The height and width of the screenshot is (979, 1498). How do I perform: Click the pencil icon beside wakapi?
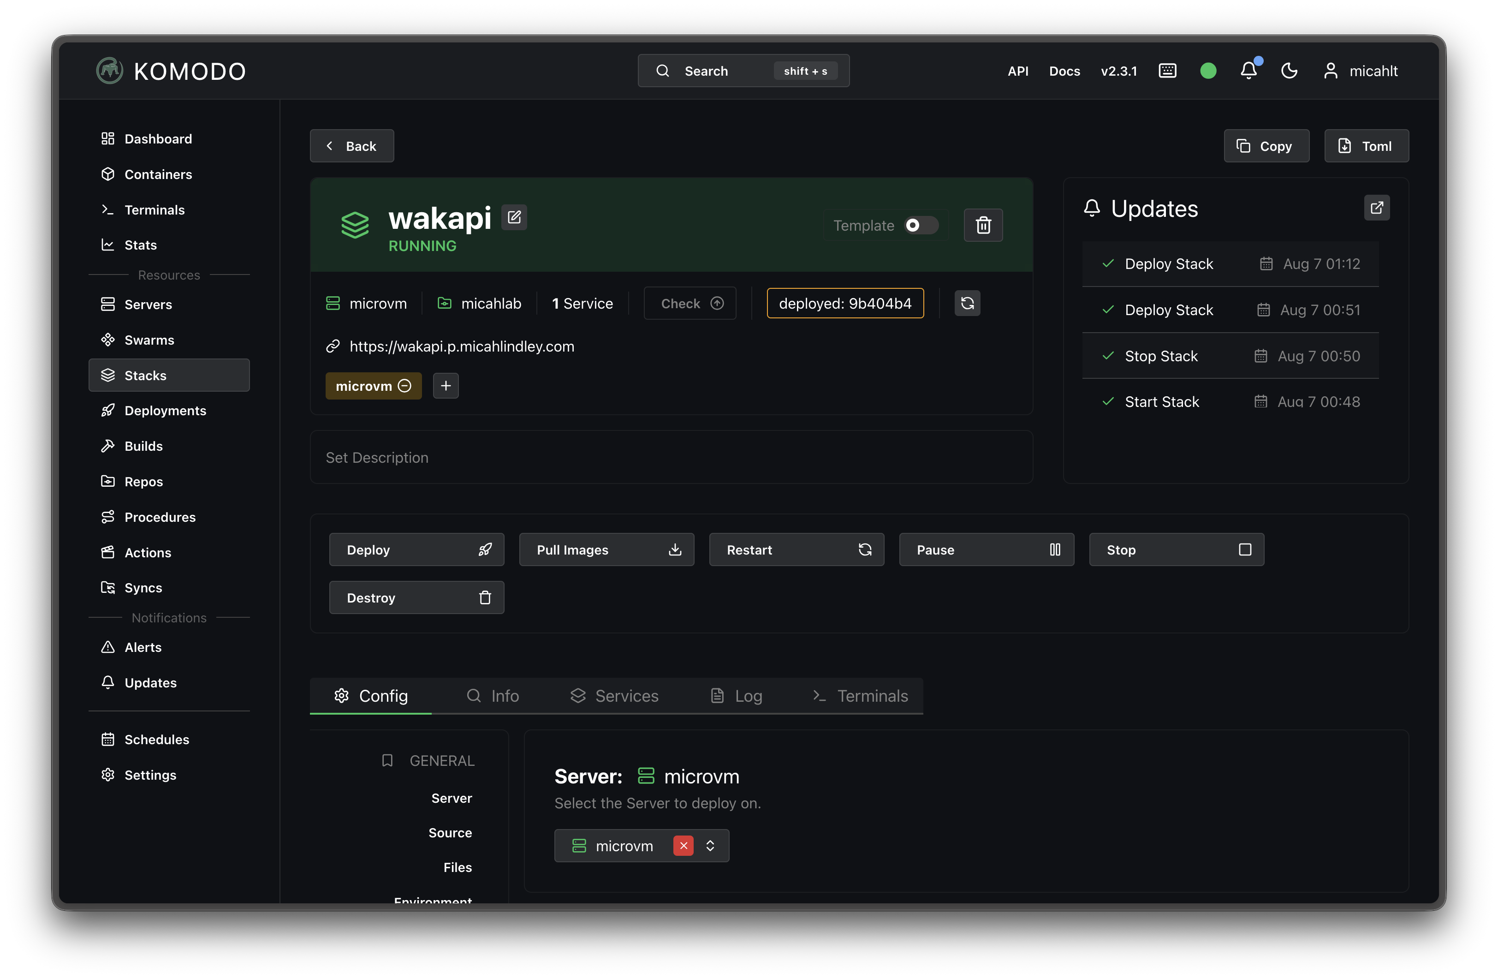(x=514, y=217)
